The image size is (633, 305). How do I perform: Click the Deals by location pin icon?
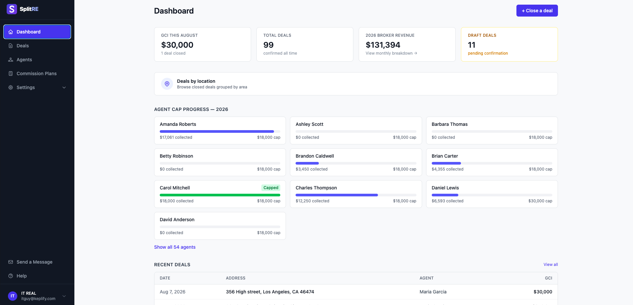coord(167,84)
